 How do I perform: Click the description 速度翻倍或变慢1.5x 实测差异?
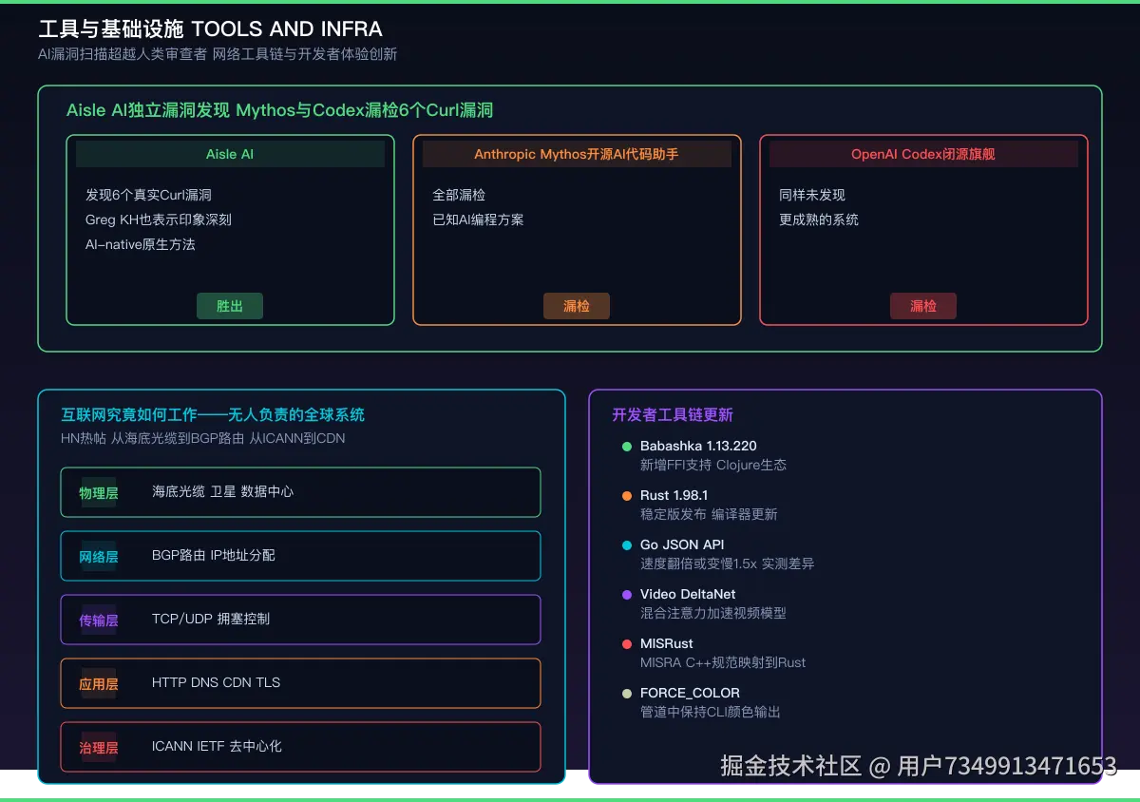coord(728,563)
